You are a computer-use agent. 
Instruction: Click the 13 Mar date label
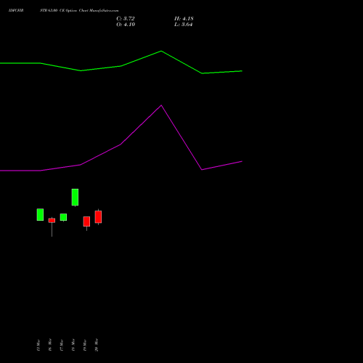point(38,345)
